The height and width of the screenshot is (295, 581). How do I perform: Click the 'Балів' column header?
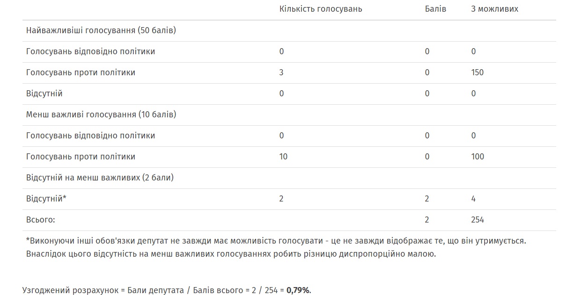tap(435, 9)
